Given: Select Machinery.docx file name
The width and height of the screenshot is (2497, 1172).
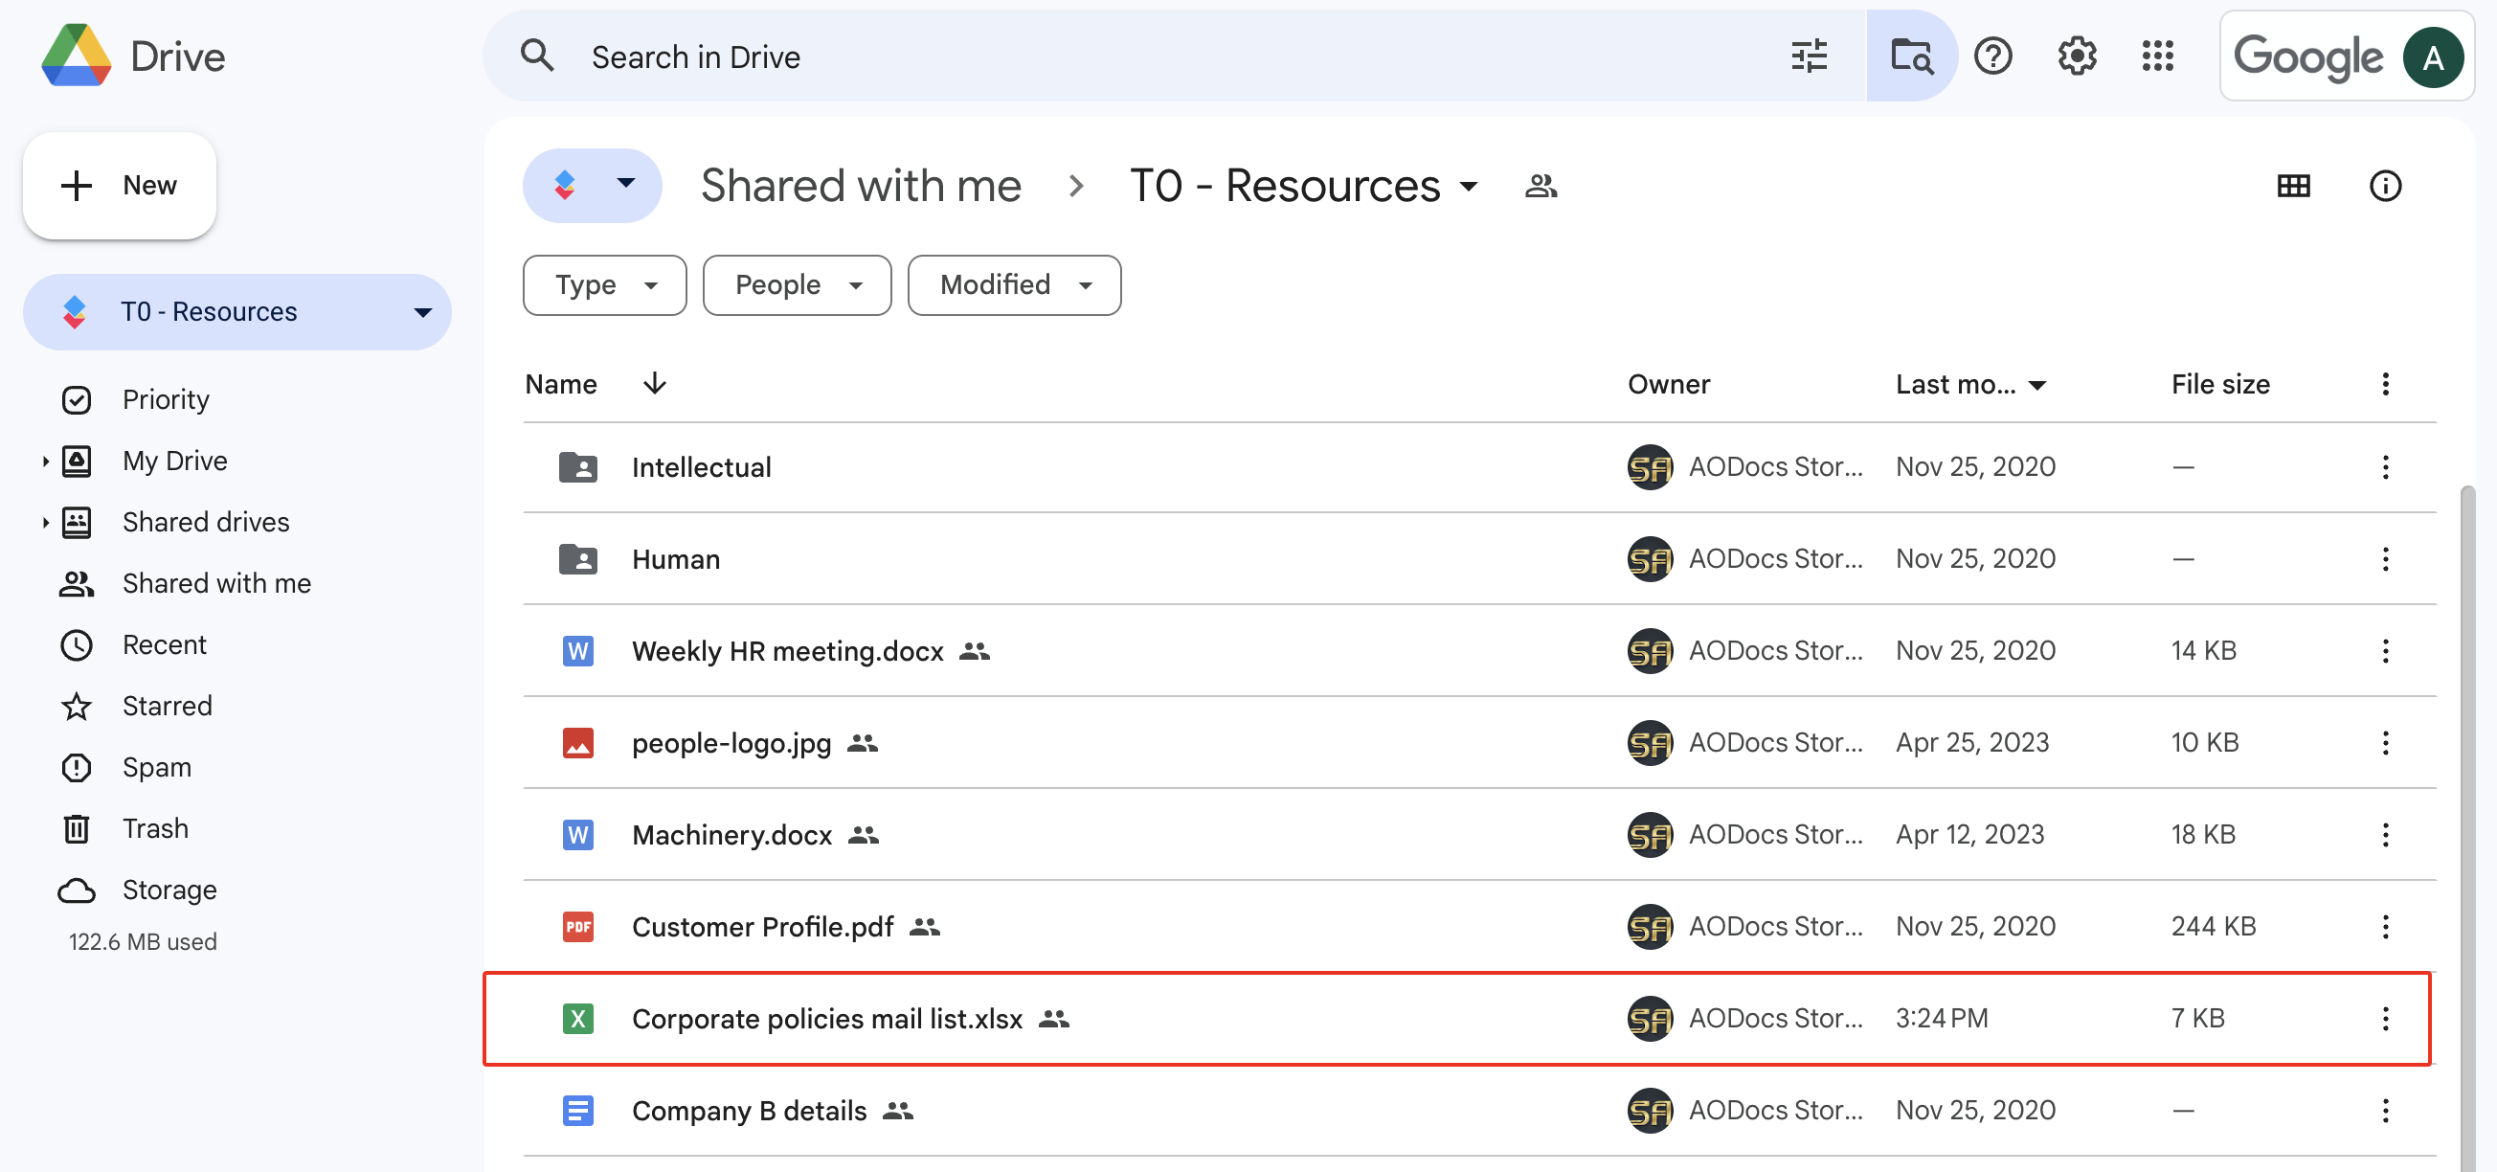Looking at the screenshot, I should point(731,835).
